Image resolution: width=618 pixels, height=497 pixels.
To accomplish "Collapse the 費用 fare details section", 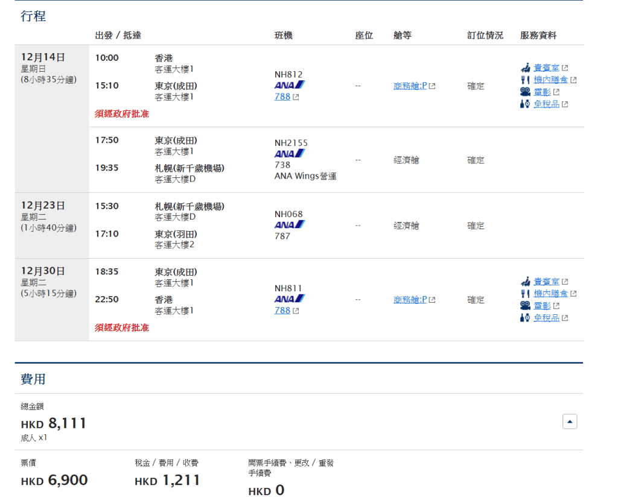I will pos(570,422).
